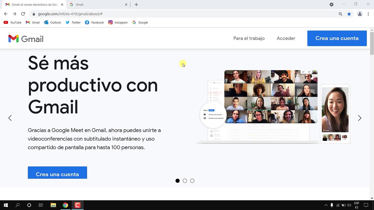Open the Windows Start menu
The height and width of the screenshot is (210, 374).
tap(6, 205)
